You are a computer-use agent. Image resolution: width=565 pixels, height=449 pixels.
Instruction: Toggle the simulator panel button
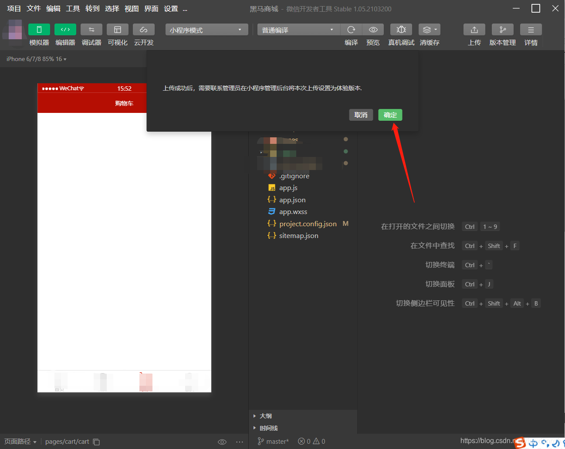tap(39, 29)
